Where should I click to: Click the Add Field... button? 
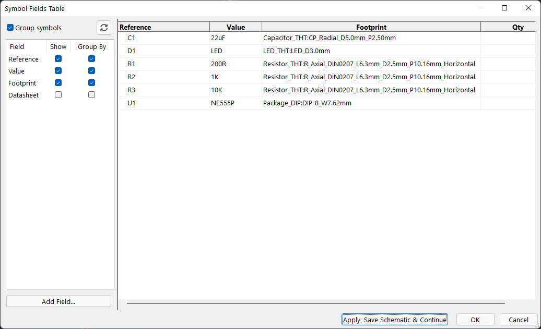[58, 301]
